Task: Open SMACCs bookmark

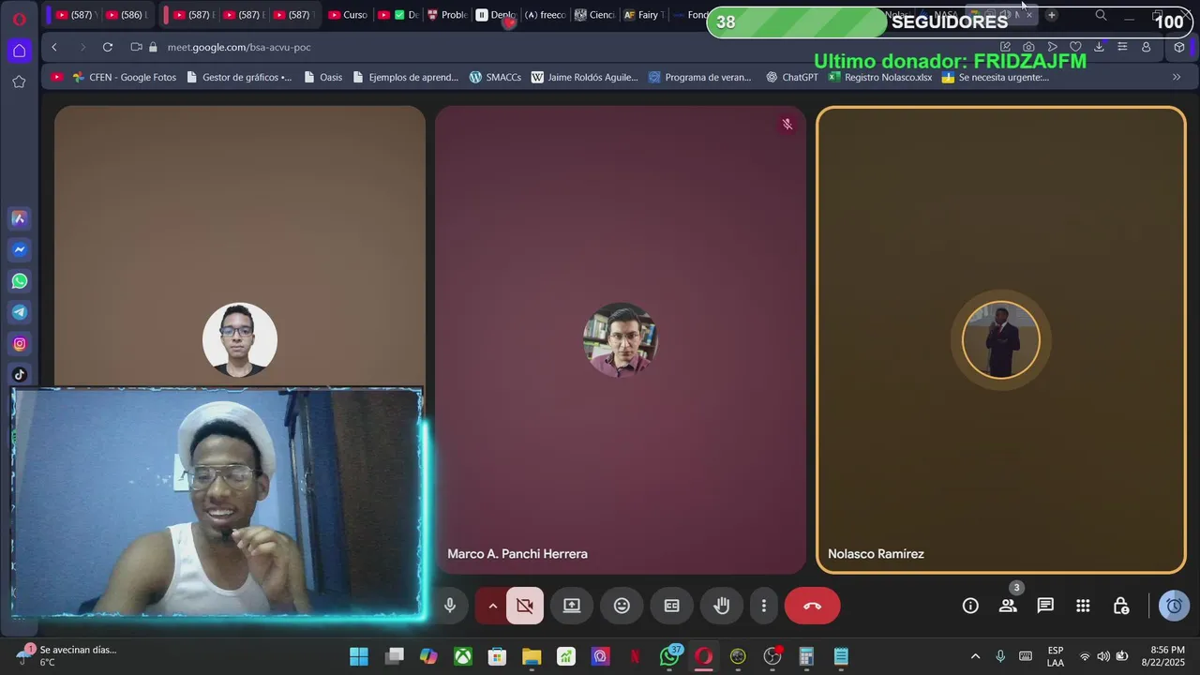Action: tap(495, 78)
